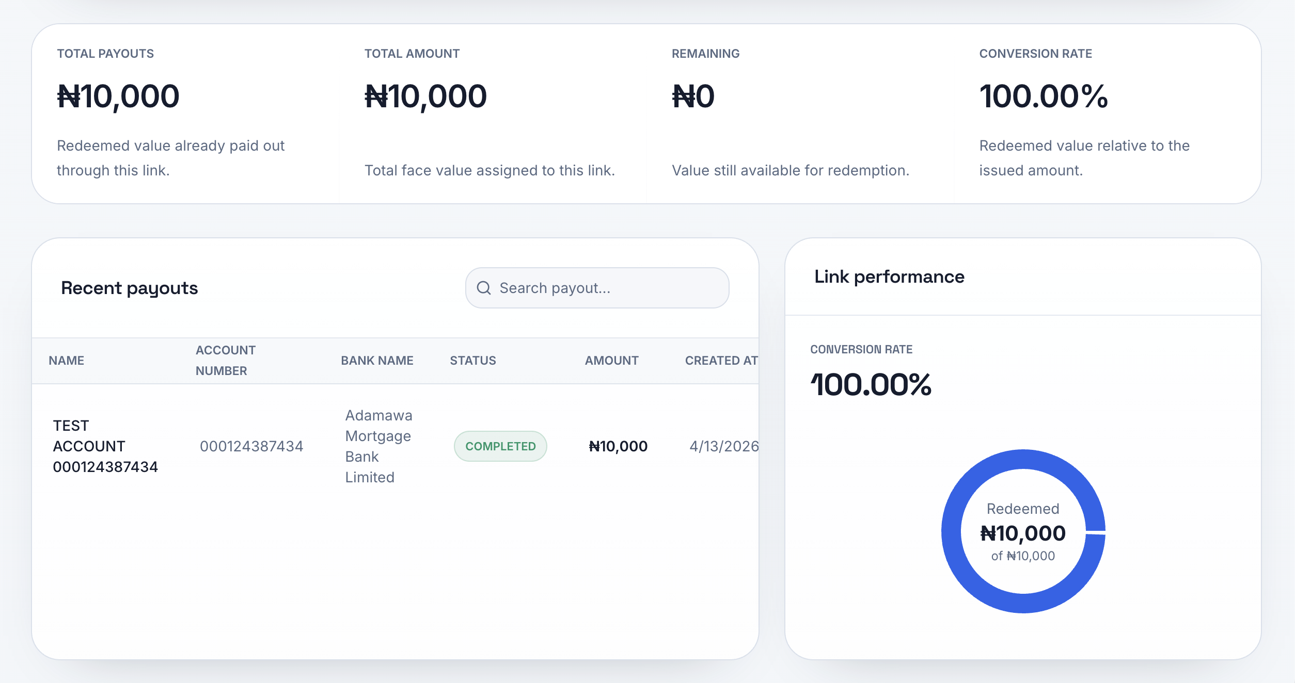Click the CREATED AT column header
1295x683 pixels.
tap(720, 360)
